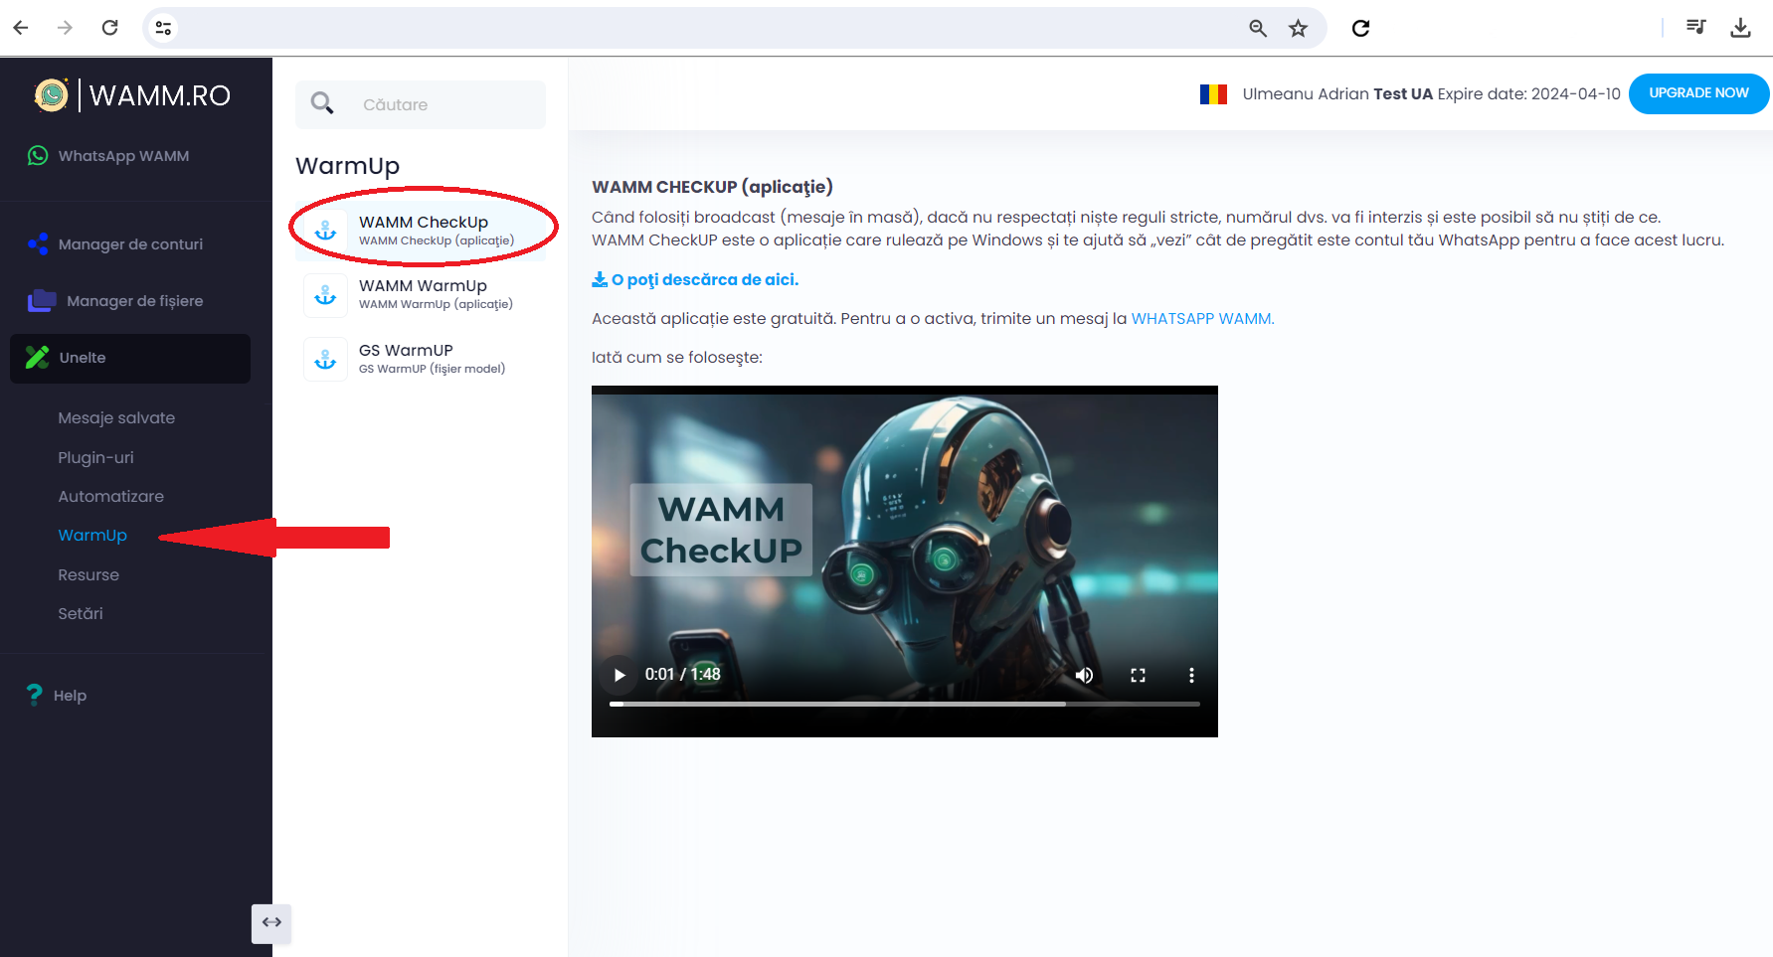Click user name Ulmeanu Adrian

coord(1306,94)
